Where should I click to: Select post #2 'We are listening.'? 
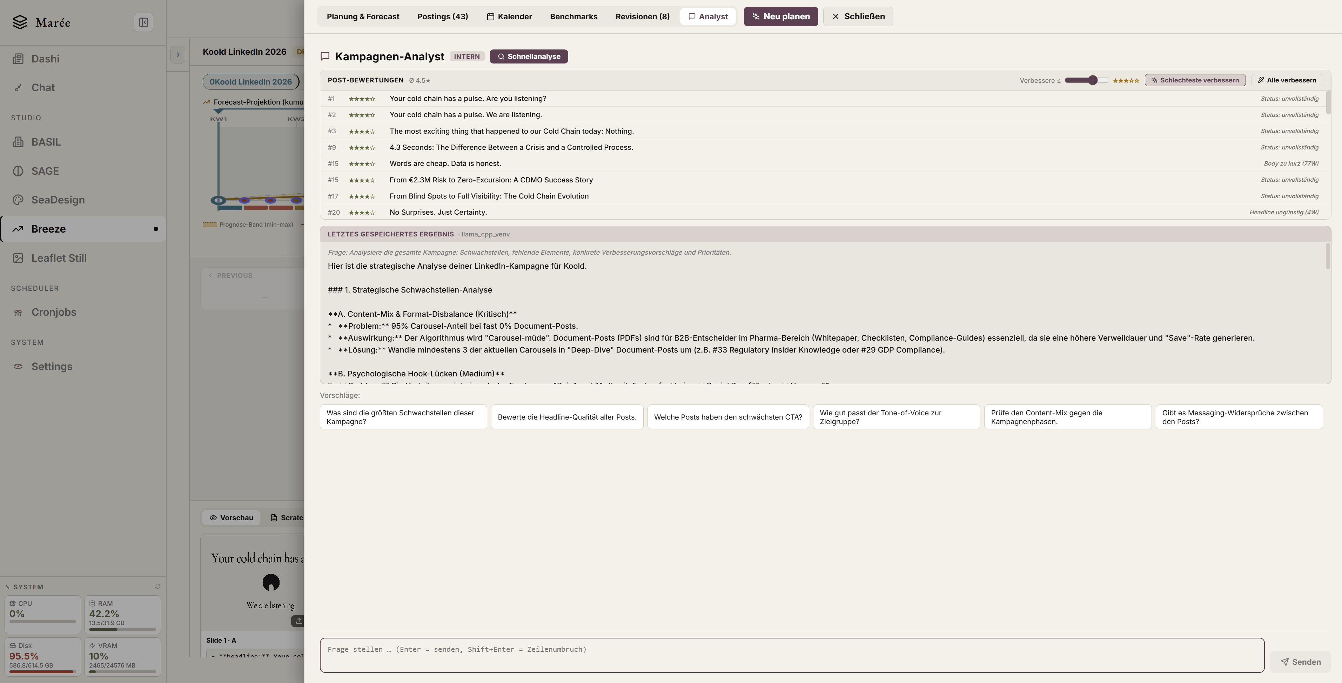click(823, 115)
